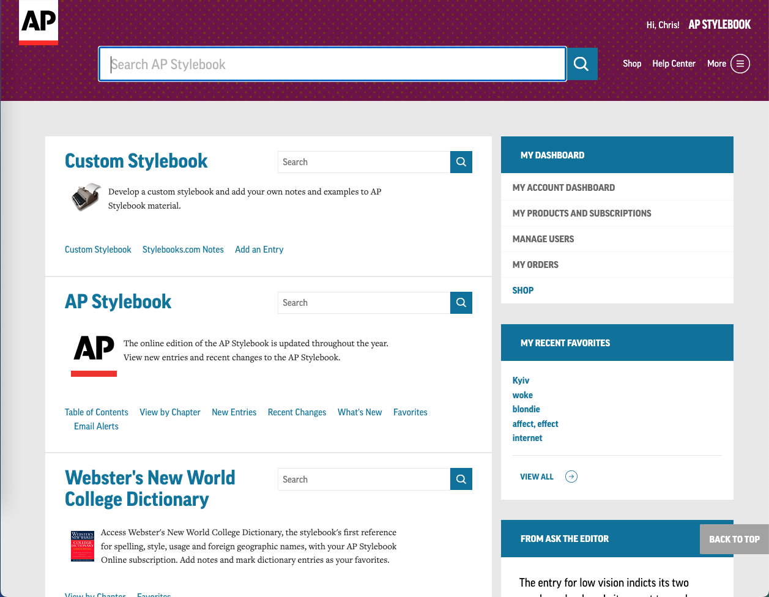Open the woke favorite entry
The height and width of the screenshot is (597, 769).
522,395
